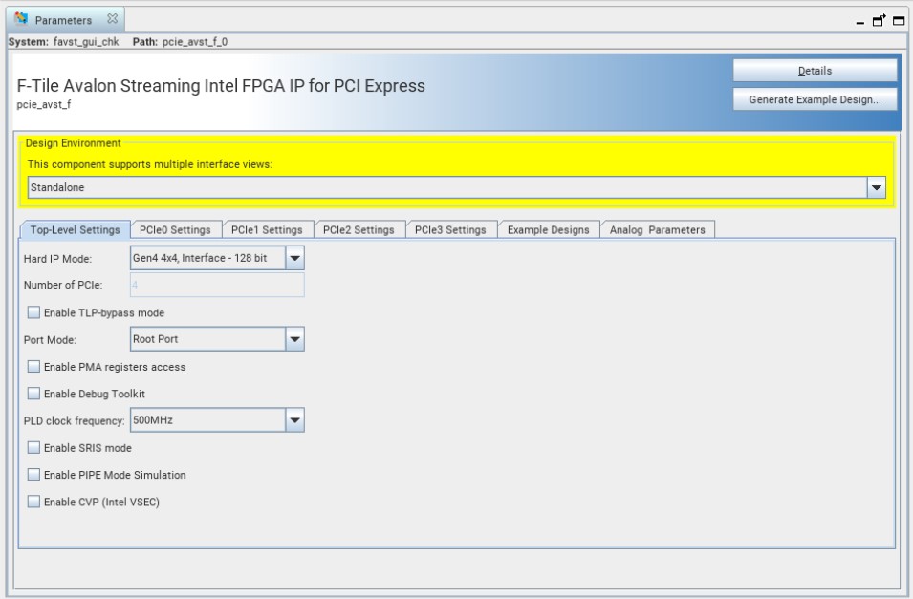
Task: Switch to PCIe0 Settings tab
Action: pyautogui.click(x=175, y=230)
